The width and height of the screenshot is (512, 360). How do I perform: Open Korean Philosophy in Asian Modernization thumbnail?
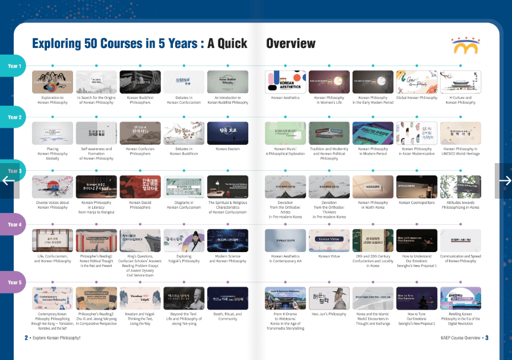[416, 133]
